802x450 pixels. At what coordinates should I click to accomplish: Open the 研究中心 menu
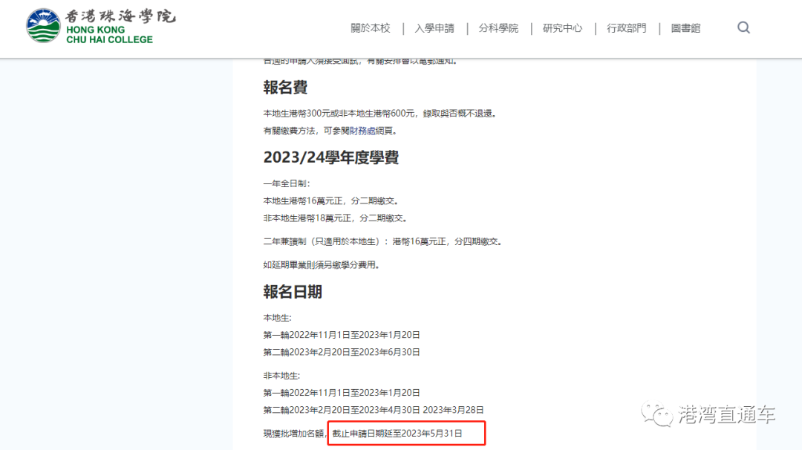[563, 28]
